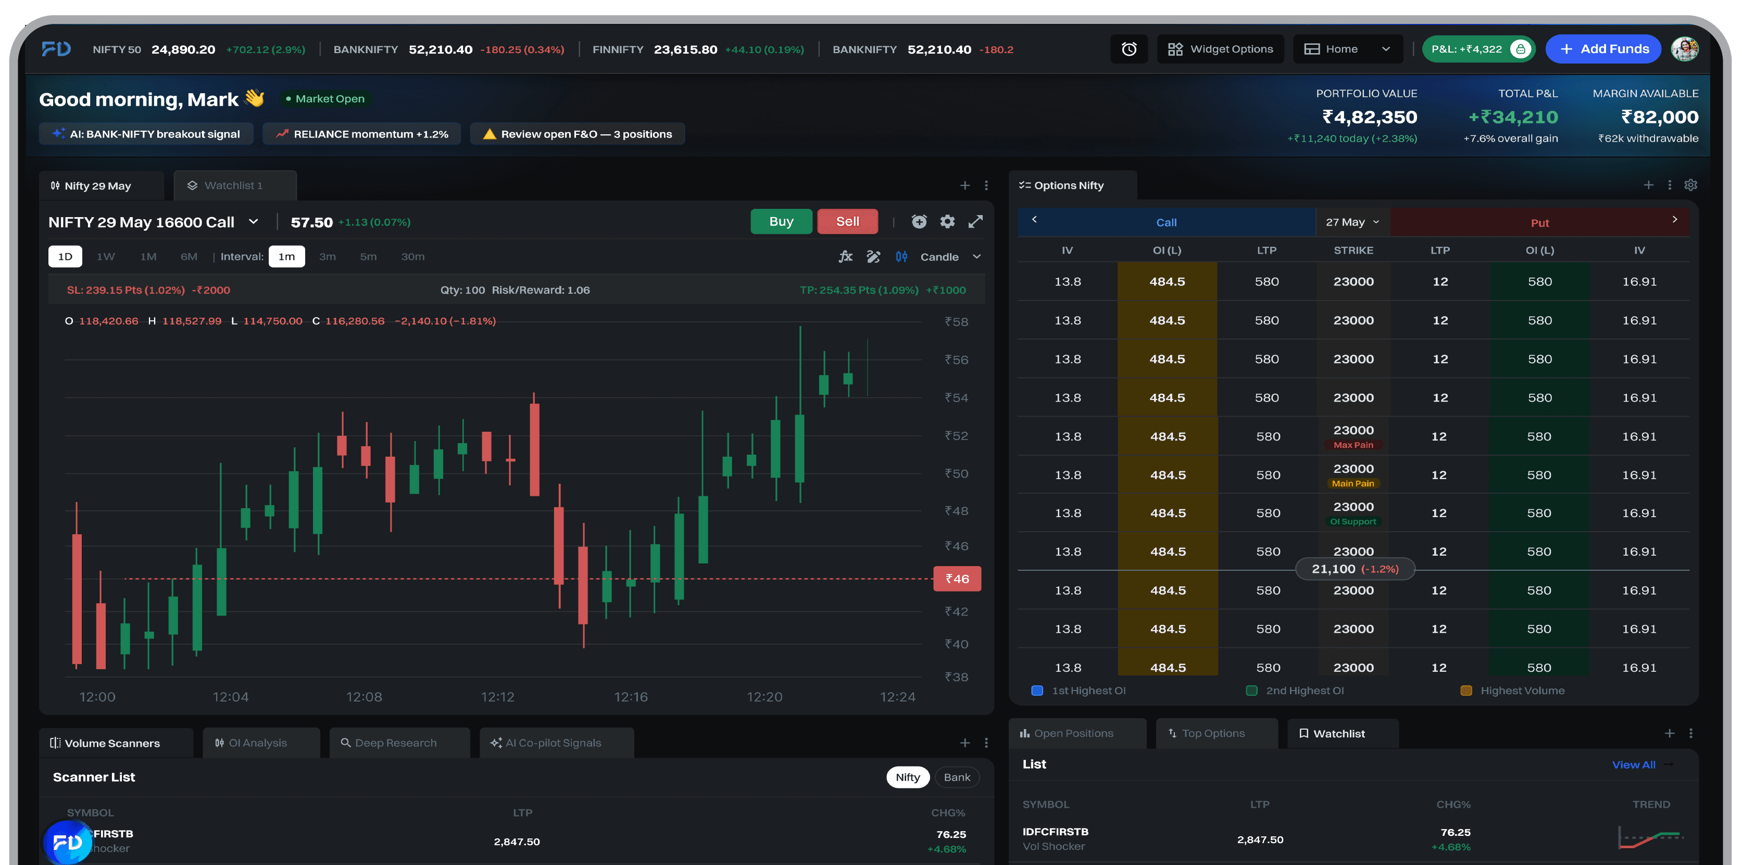Select the Bank scanner filter
The height and width of the screenshot is (865, 1742).
click(x=957, y=777)
